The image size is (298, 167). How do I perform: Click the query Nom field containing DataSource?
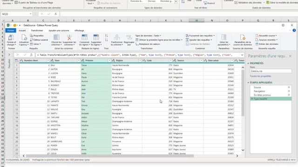click(271, 71)
